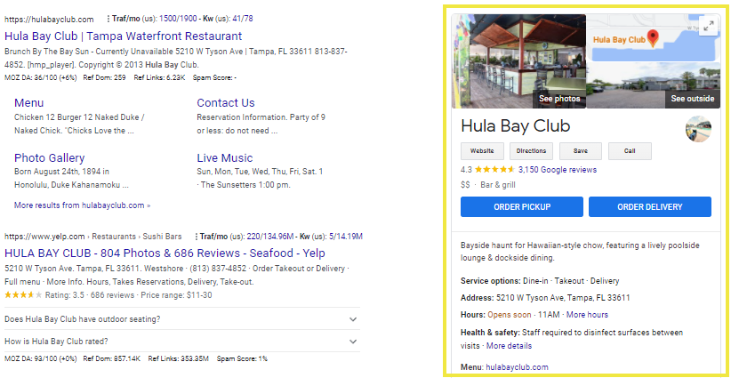The height and width of the screenshot is (378, 731).
Task: Click the three-dot icon beside hulabayclub.com URL
Action: tap(108, 19)
